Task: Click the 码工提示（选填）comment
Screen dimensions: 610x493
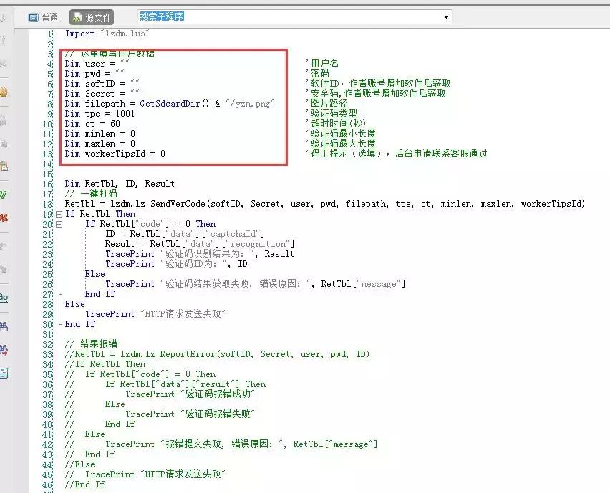Action: point(397,154)
